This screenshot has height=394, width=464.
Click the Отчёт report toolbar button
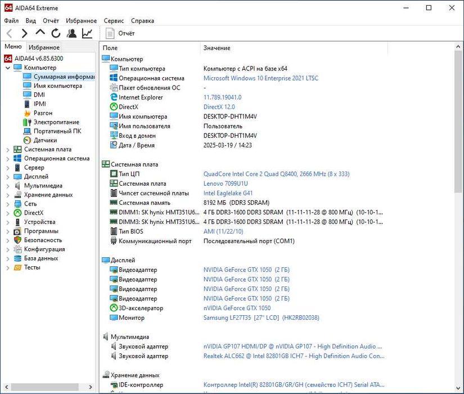pyautogui.click(x=120, y=34)
